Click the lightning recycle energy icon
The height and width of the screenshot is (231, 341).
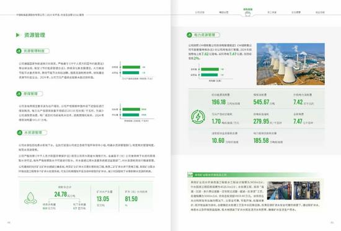pyautogui.click(x=198, y=117)
